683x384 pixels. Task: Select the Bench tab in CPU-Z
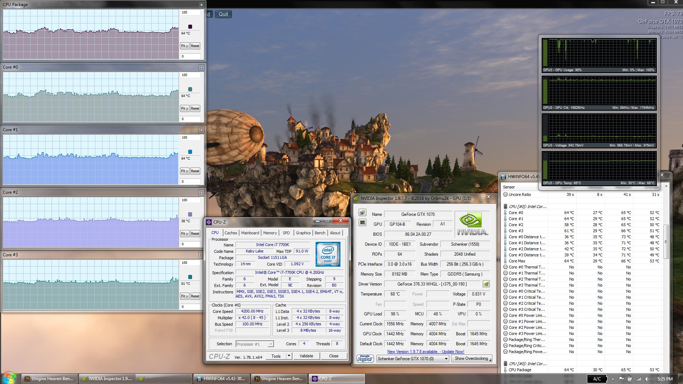tap(320, 233)
